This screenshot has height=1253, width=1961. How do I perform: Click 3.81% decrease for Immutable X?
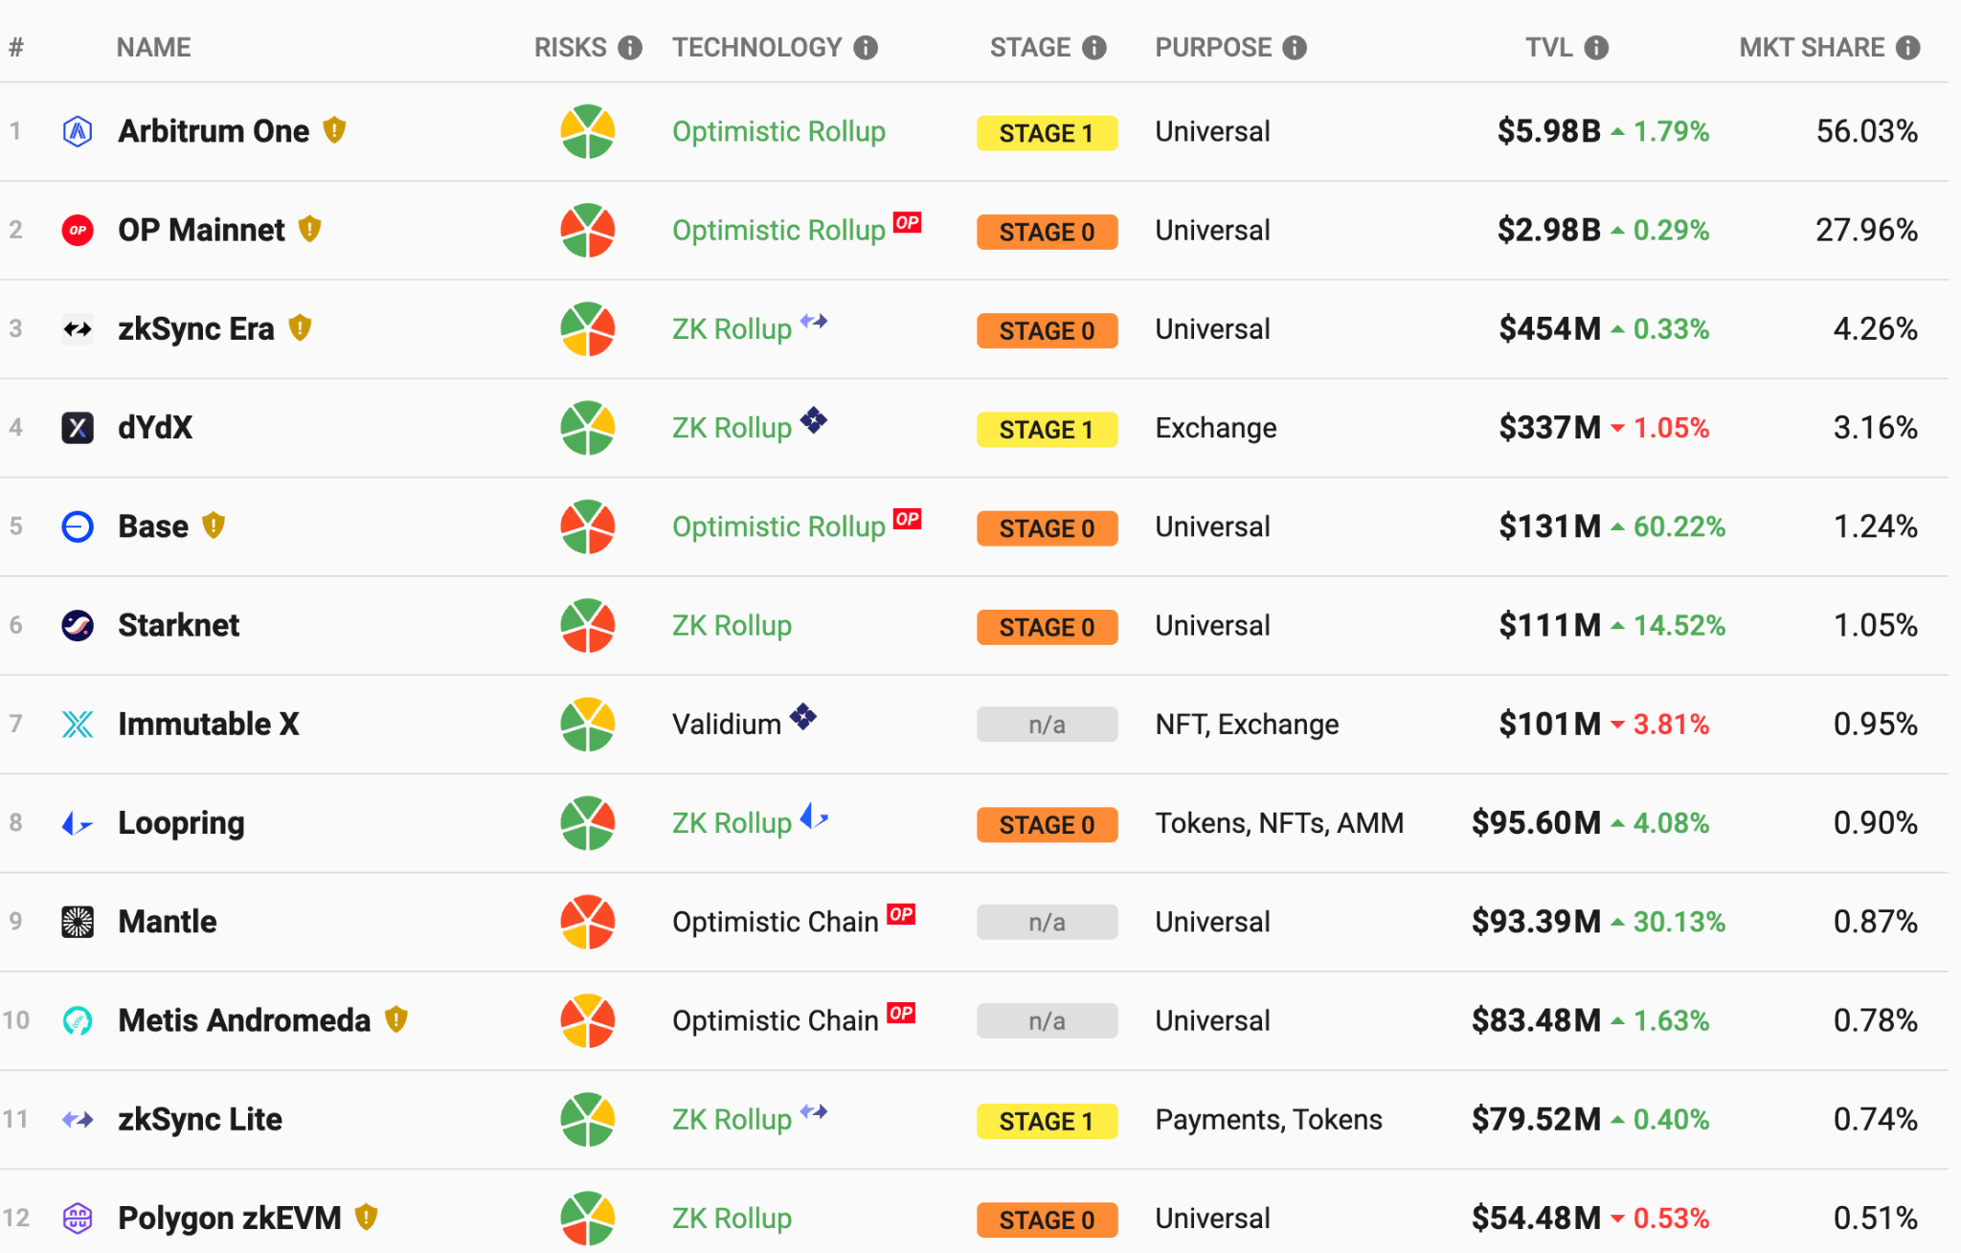1671,725
